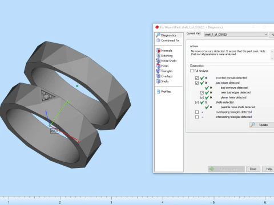The width and height of the screenshot is (274, 205).
Task: Enable overlapping triangles detected checkbox
Action: click(x=197, y=112)
